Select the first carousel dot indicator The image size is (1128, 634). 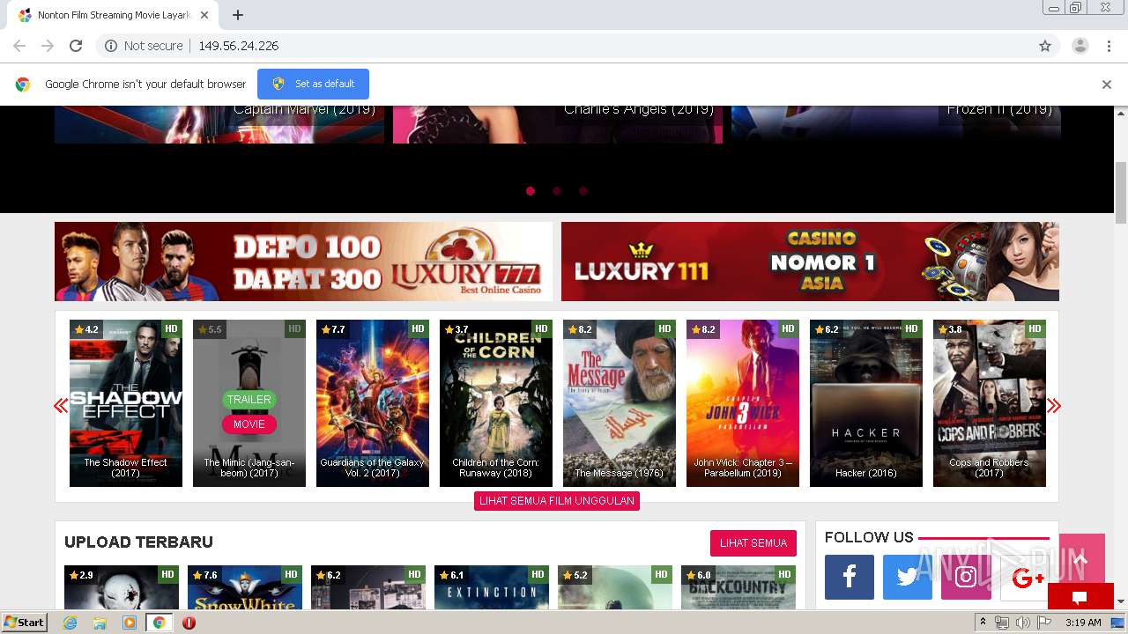point(531,190)
